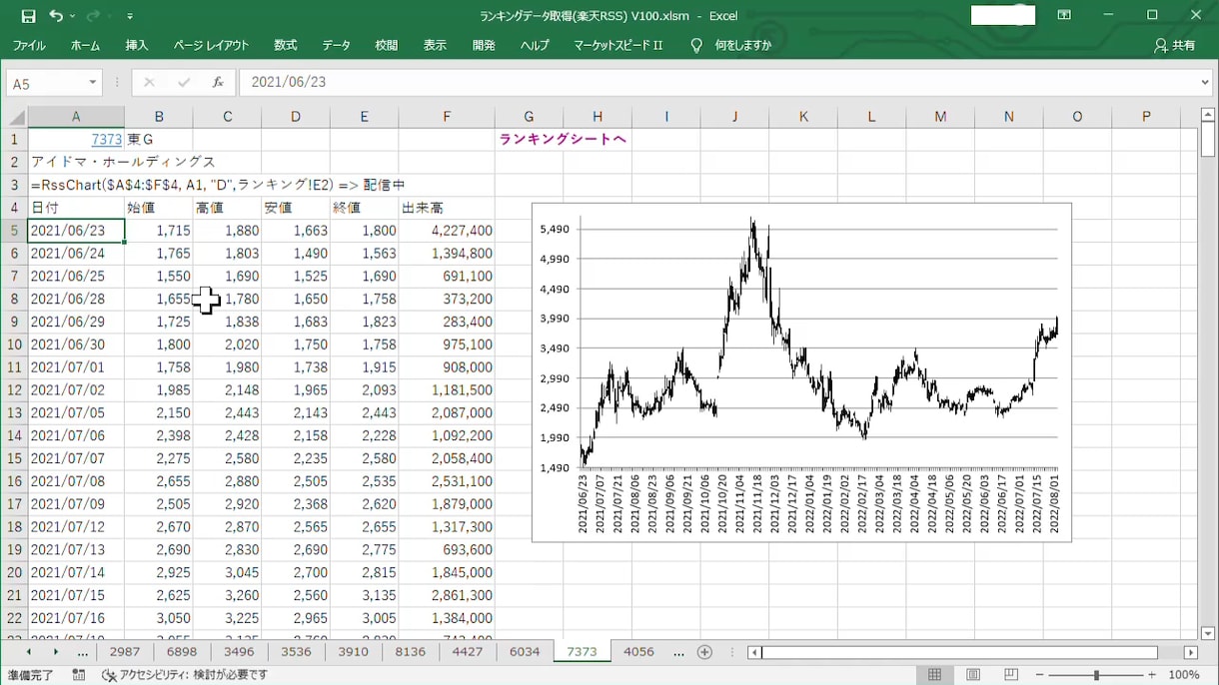Switch to sheet tab 4056
The height and width of the screenshot is (685, 1219).
coord(638,652)
